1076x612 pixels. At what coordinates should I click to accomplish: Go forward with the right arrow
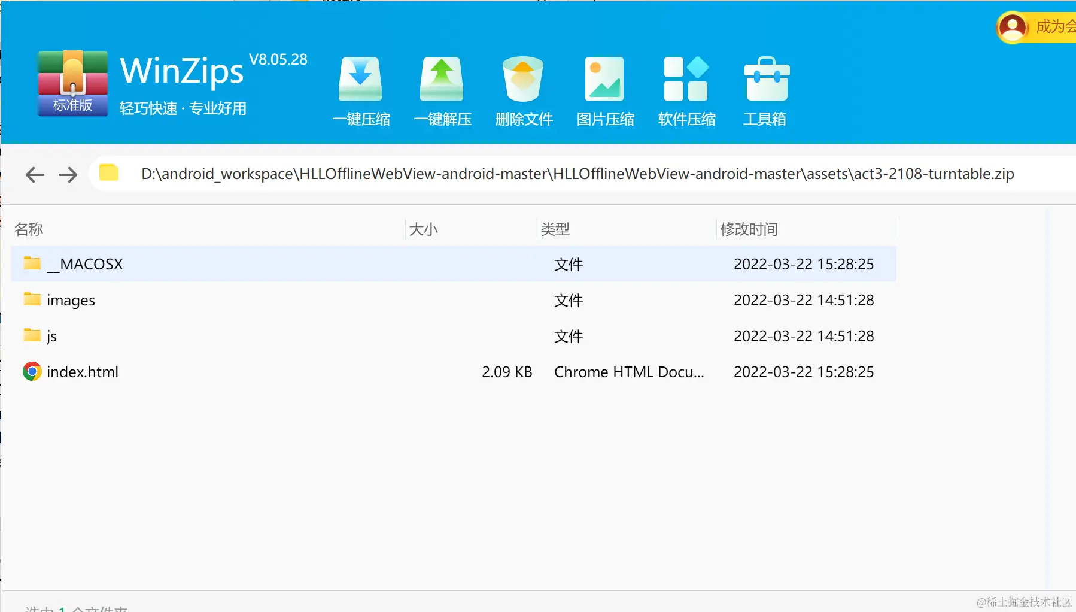pos(68,174)
